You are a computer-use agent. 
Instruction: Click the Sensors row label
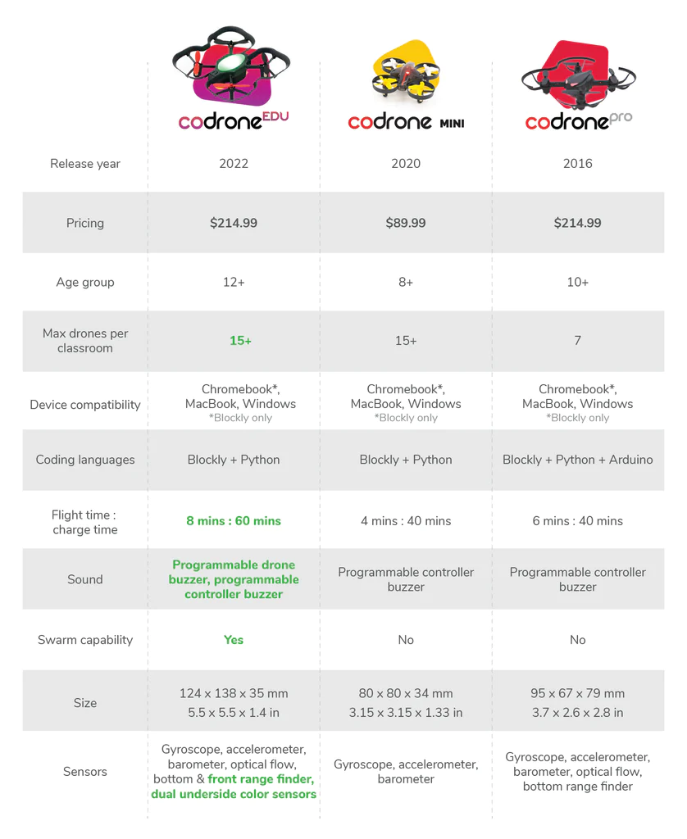tap(85, 772)
